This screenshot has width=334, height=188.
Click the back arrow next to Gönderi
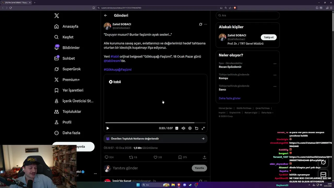point(106,15)
